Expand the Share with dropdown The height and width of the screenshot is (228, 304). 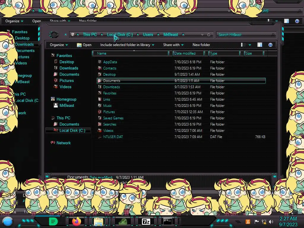[x=173, y=45]
